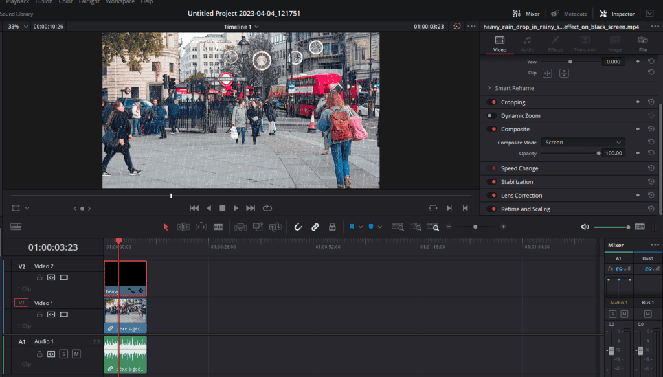The width and height of the screenshot is (663, 377).
Task: Open Sound Library panel
Action: click(x=16, y=14)
